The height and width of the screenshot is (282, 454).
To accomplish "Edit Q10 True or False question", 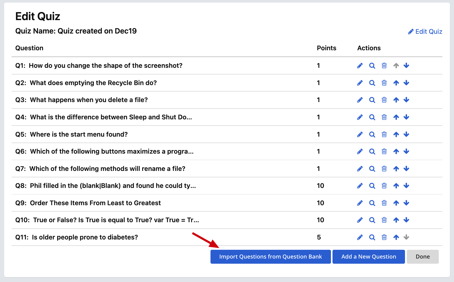I will click(x=360, y=220).
